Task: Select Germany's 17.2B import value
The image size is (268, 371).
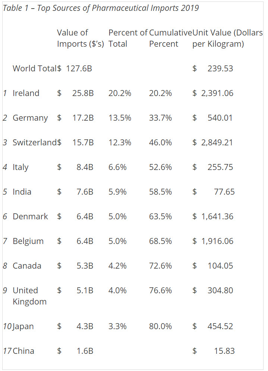Action: click(83, 118)
